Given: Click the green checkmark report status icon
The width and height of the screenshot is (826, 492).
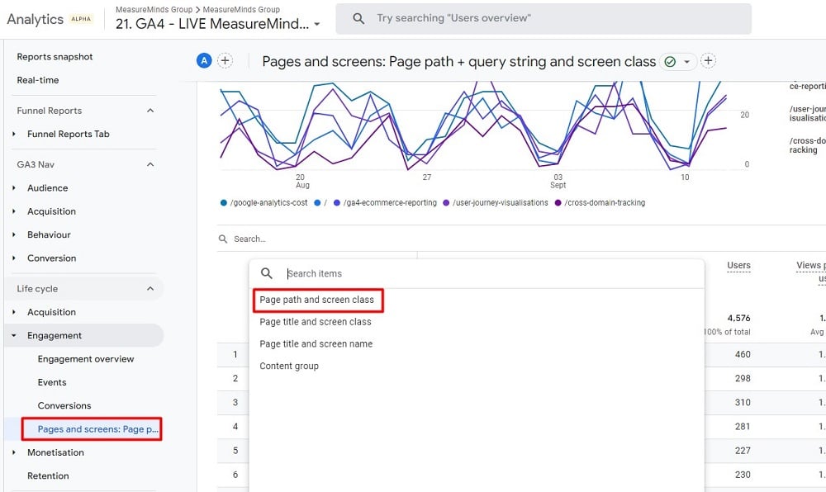Looking at the screenshot, I should pos(671,60).
